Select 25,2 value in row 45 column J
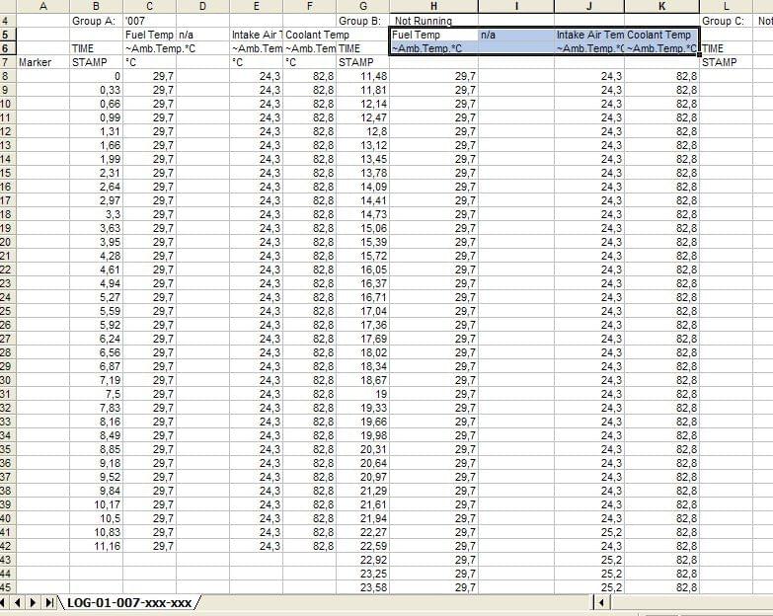This screenshot has height=616, width=773. 589,587
